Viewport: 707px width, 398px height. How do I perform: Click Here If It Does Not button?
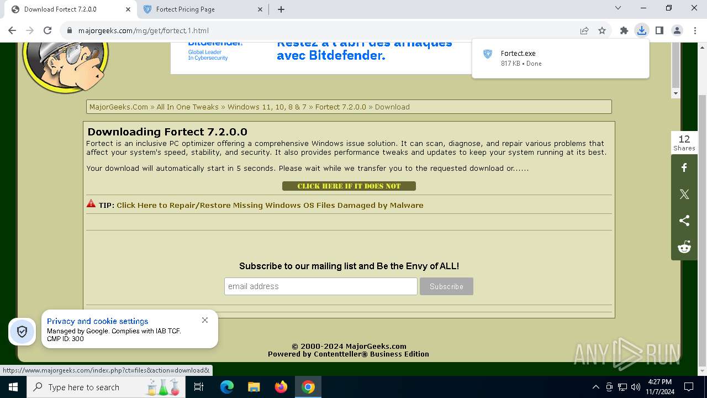[x=349, y=186]
